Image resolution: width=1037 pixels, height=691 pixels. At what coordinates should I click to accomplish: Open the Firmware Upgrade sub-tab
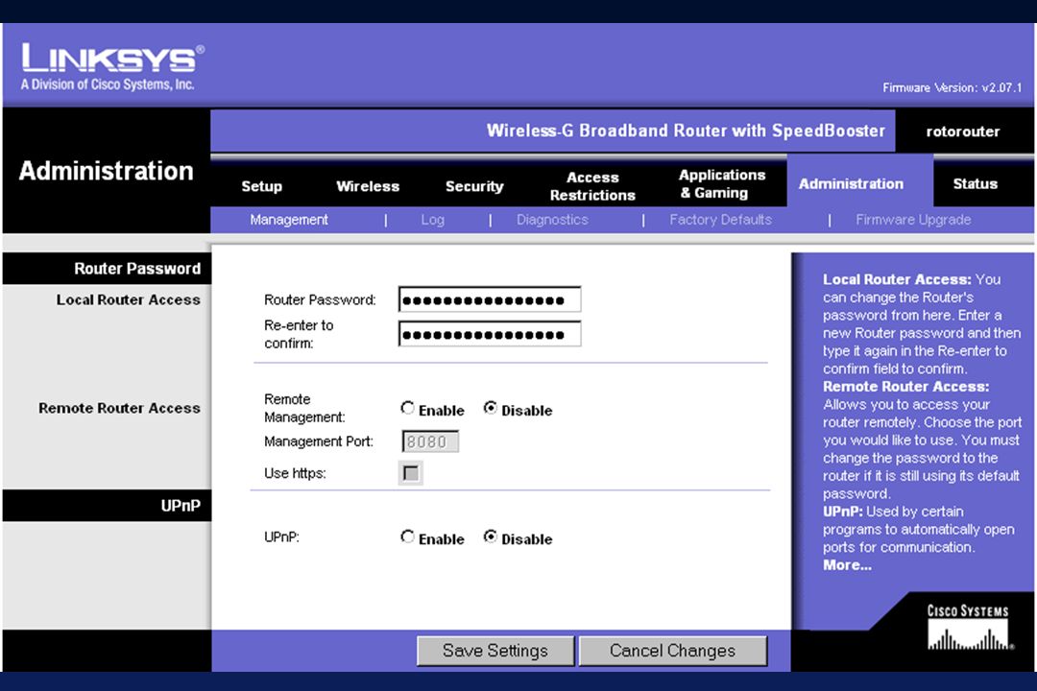click(x=913, y=220)
